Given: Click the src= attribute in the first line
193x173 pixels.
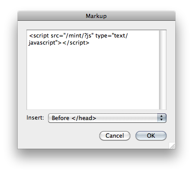Looking at the screenshot, I should coord(57,36).
